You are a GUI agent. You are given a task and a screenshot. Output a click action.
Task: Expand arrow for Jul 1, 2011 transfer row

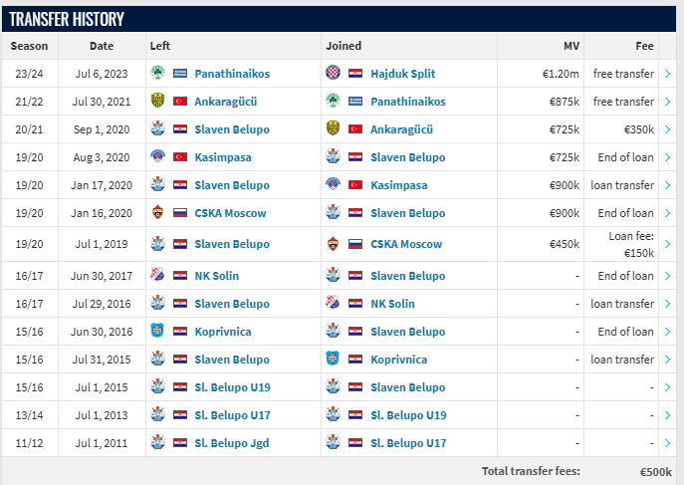point(667,443)
